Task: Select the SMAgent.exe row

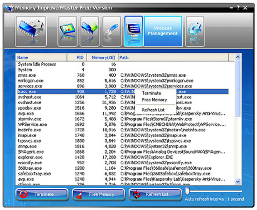Action: coord(123,152)
